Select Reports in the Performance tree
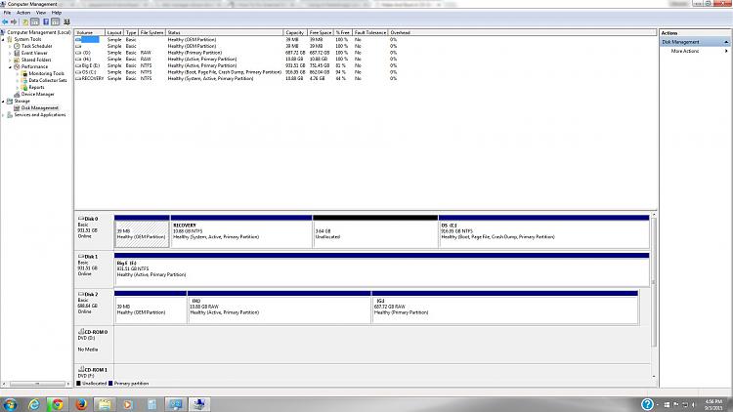 pos(36,87)
